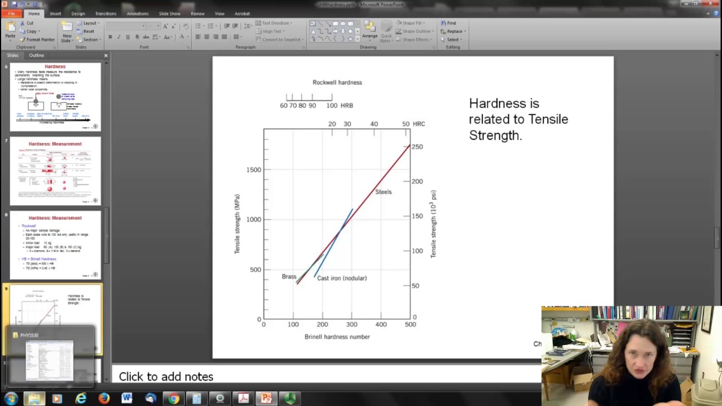
Task: Click the notes field to add notes
Action: point(327,377)
